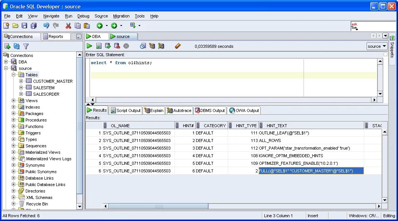Click the Ask Tom search field

point(373,26)
